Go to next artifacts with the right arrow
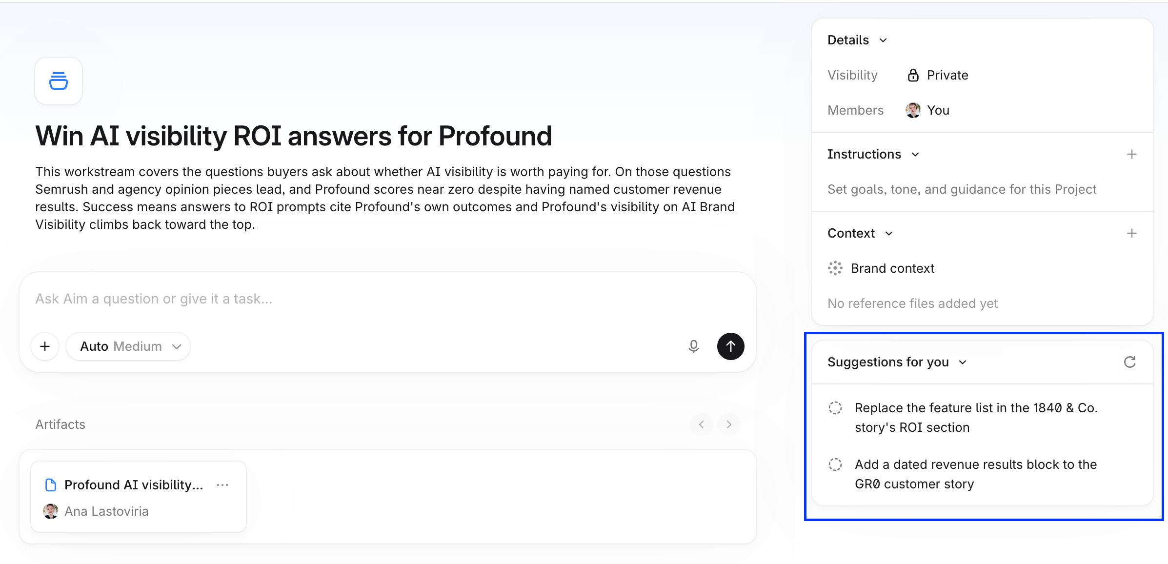 [729, 424]
